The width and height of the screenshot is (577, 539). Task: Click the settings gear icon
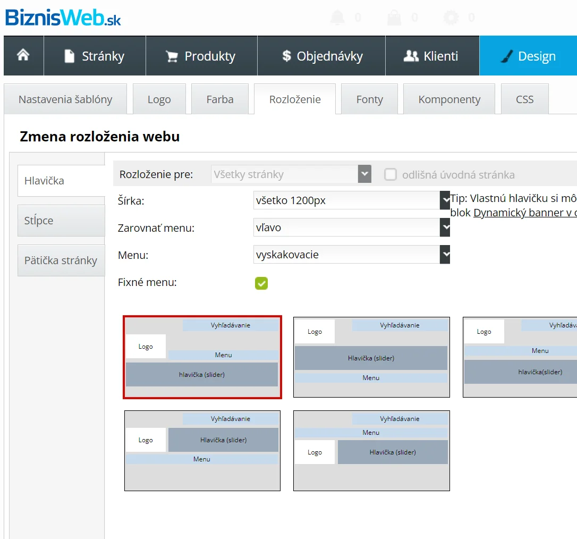click(451, 18)
